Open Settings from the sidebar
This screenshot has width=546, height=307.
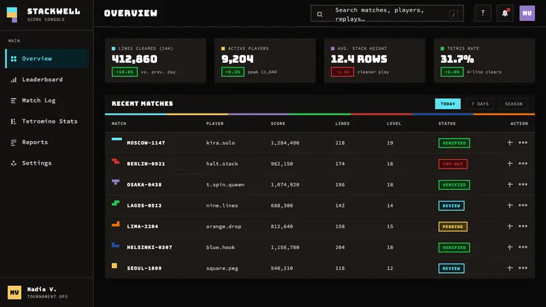pyautogui.click(x=46, y=163)
